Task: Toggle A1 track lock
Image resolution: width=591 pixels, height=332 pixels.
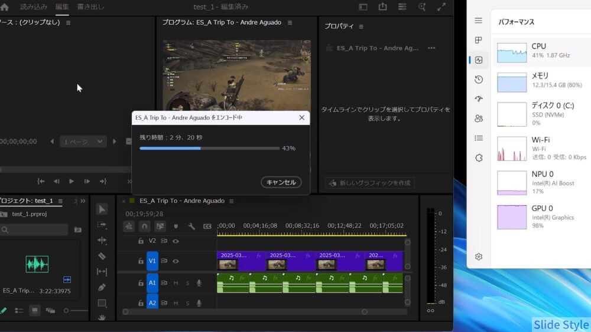Action: pyautogui.click(x=141, y=282)
